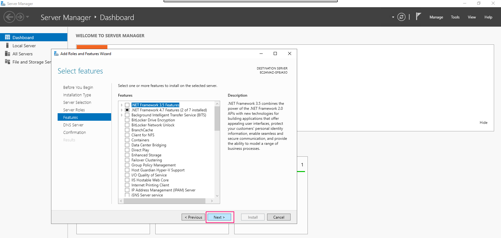Click the wizard window title icon
This screenshot has width=501, height=238.
[x=56, y=54]
